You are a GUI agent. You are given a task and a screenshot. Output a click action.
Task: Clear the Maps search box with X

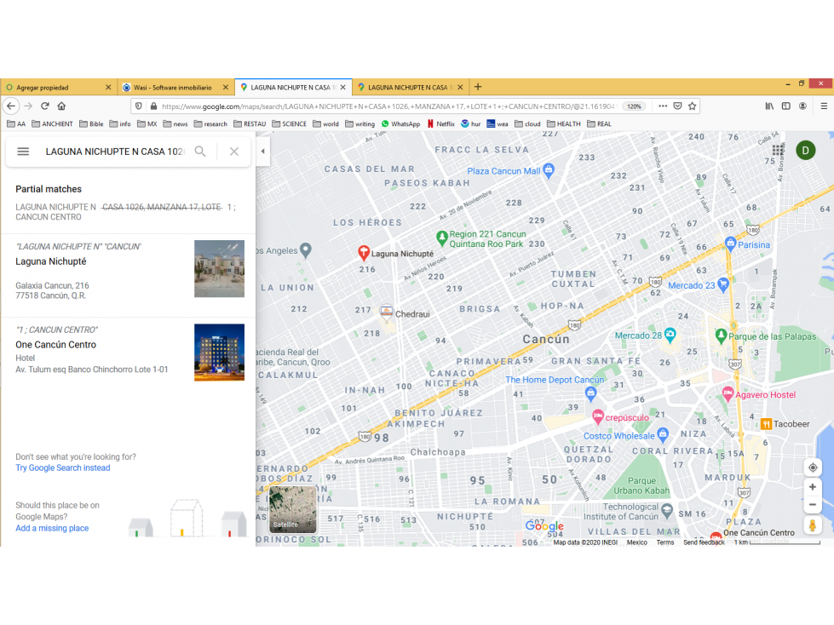(234, 152)
